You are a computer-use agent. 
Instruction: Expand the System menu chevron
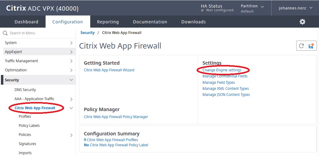tap(71, 43)
